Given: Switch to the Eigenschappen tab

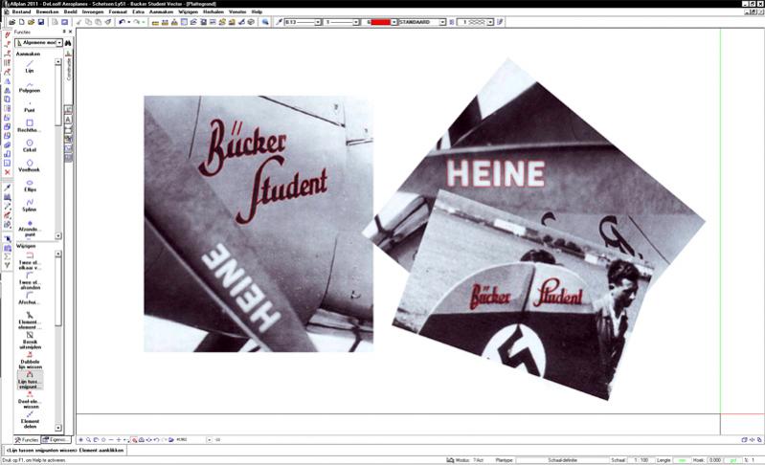Looking at the screenshot, I should click(x=56, y=440).
